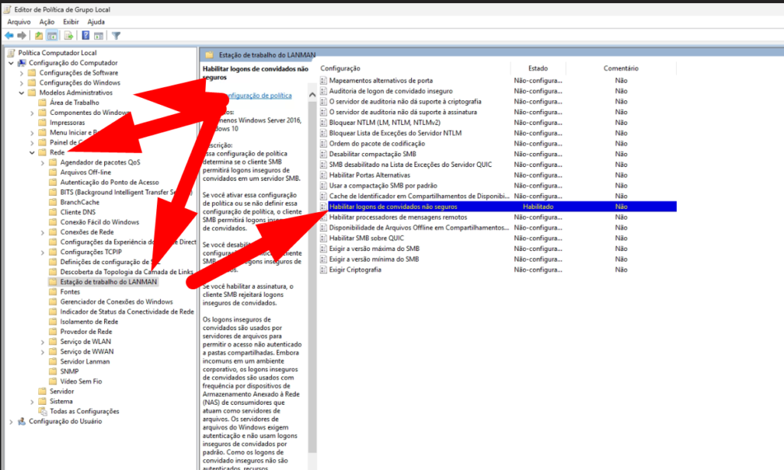Click the Up One Level folder icon
This screenshot has width=784, height=470.
coord(39,35)
